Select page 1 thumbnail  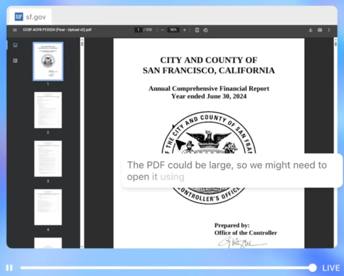click(48, 61)
